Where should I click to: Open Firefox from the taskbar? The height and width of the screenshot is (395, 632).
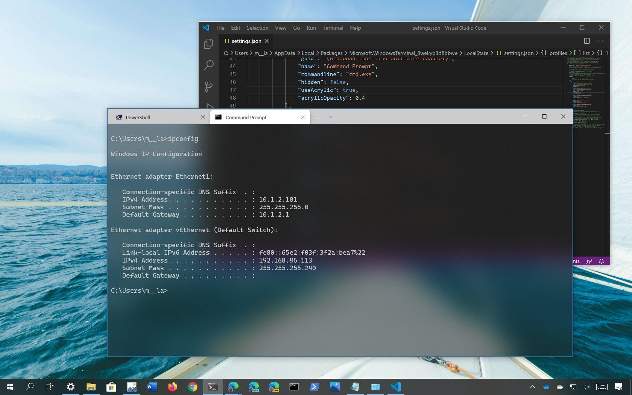click(x=172, y=387)
